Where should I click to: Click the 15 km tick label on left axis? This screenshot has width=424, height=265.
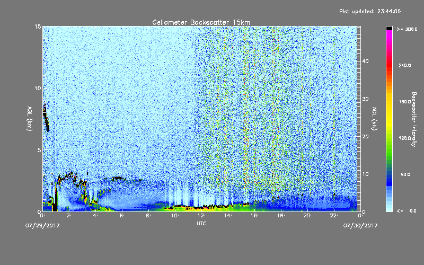38,26
